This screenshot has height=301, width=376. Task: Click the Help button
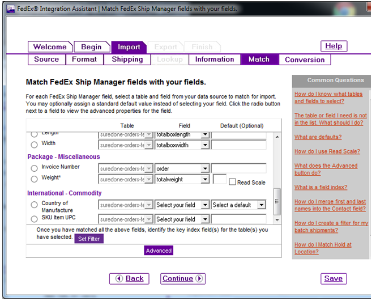[x=334, y=46]
